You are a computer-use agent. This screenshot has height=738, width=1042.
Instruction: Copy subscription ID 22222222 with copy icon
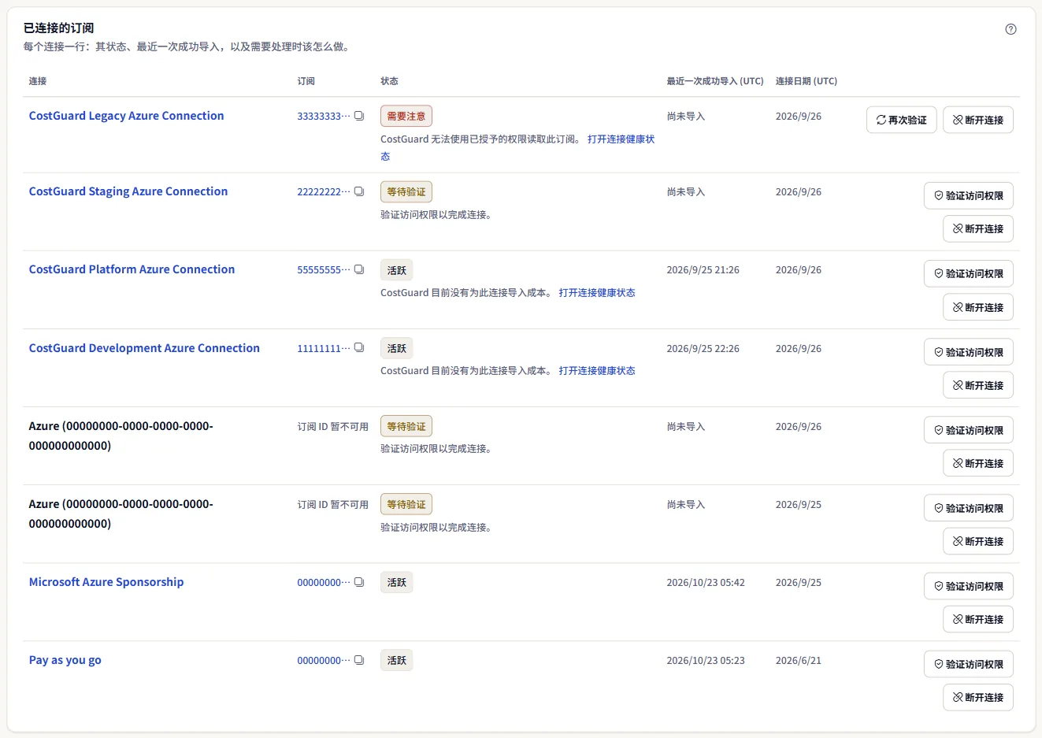point(359,191)
